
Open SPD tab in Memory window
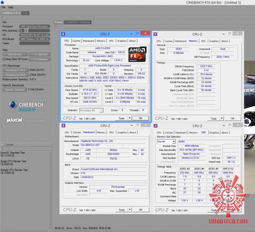[203, 41]
